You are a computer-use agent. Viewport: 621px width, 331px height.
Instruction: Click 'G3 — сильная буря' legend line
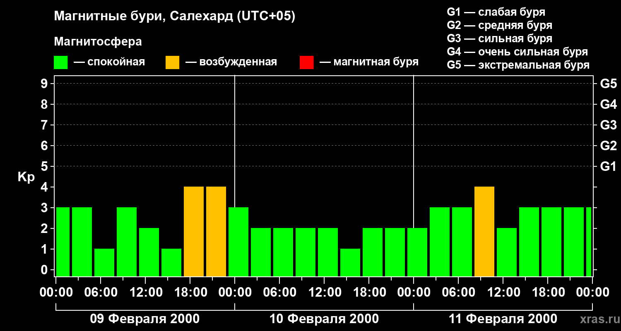pyautogui.click(x=499, y=38)
